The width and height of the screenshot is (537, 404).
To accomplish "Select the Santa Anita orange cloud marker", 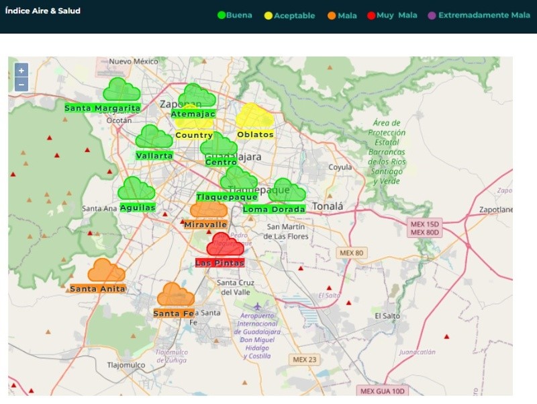I will [106, 271].
